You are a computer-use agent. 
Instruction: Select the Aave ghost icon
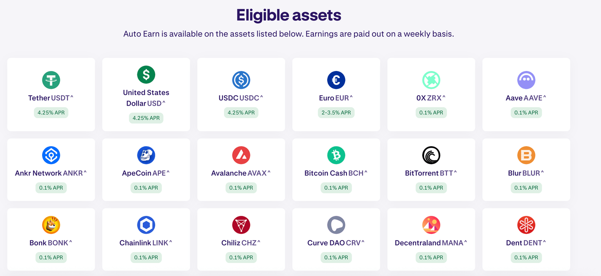click(x=526, y=80)
